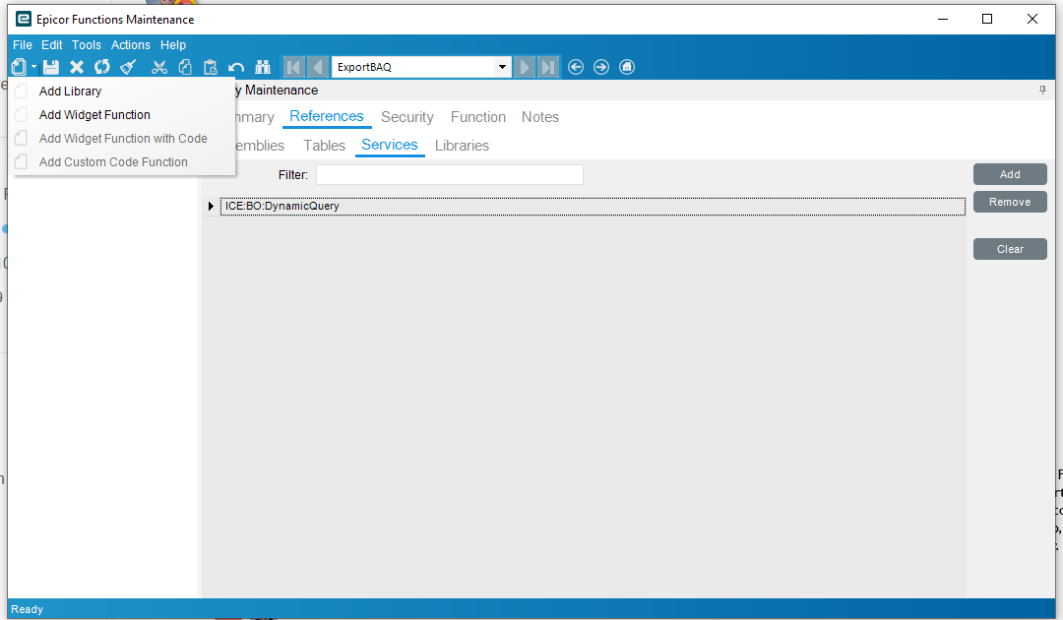Switch to the References tab
The height and width of the screenshot is (620, 1063).
pyautogui.click(x=327, y=116)
